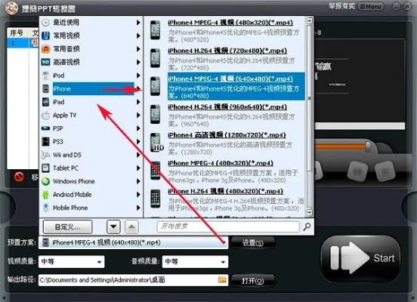Screen dimensions: 417x302
Task: Click the Start conversion button
Action: coord(360,258)
